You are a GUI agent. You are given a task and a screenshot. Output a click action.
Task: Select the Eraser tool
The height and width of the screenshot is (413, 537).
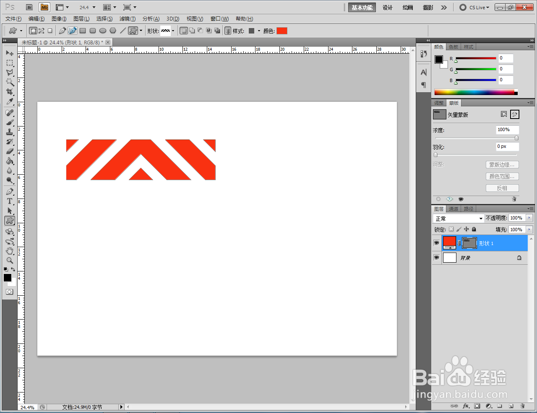click(10, 151)
